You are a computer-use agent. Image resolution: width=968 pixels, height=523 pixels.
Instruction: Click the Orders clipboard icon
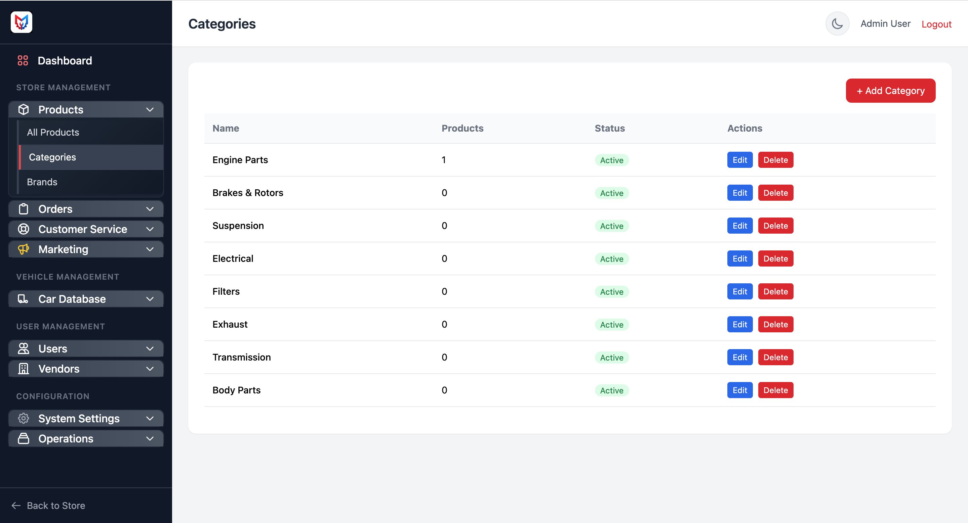click(24, 209)
